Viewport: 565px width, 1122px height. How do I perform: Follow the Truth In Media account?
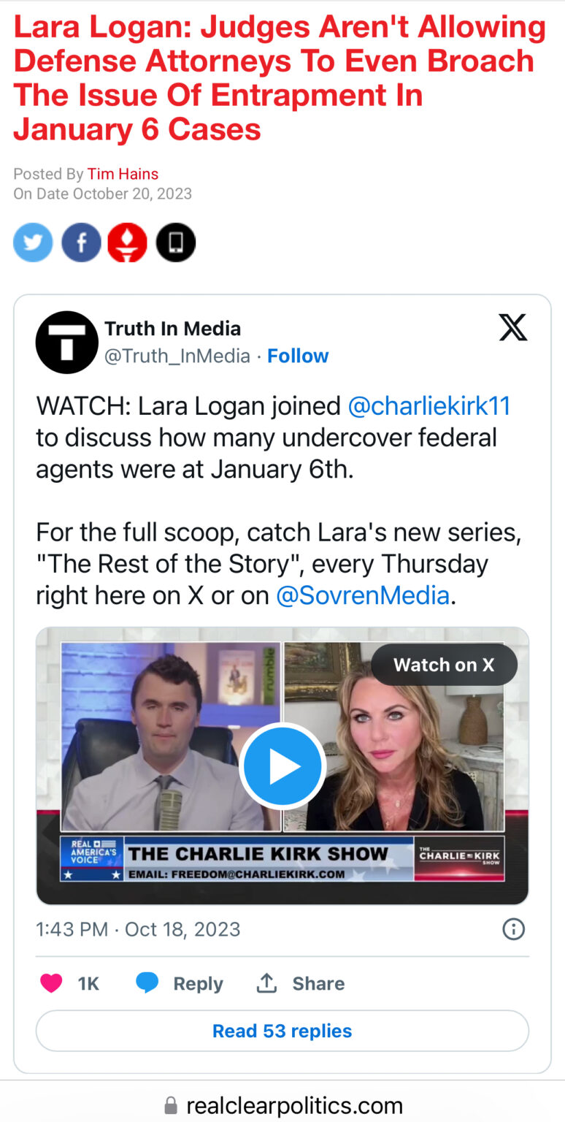pyautogui.click(x=298, y=356)
